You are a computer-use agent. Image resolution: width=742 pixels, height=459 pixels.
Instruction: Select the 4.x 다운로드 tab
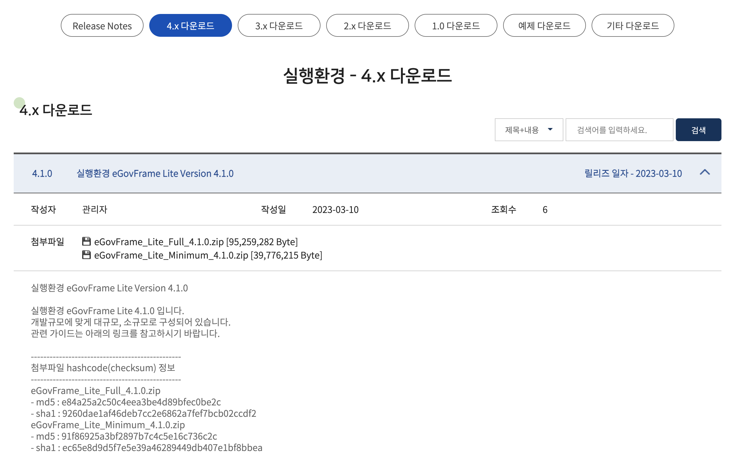coord(190,26)
